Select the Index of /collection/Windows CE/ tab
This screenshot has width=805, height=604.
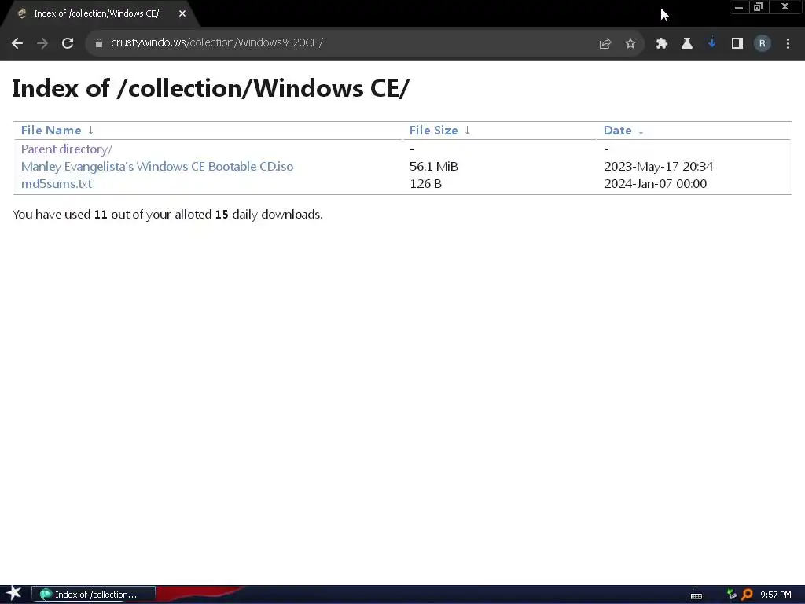(x=100, y=14)
